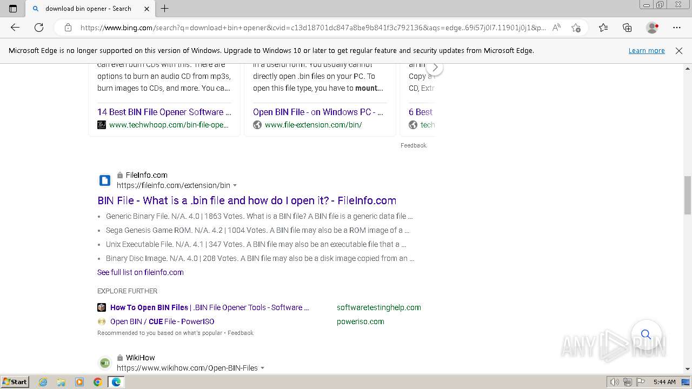Expand the fileinfo.com URL dropdown arrow

pyautogui.click(x=235, y=185)
